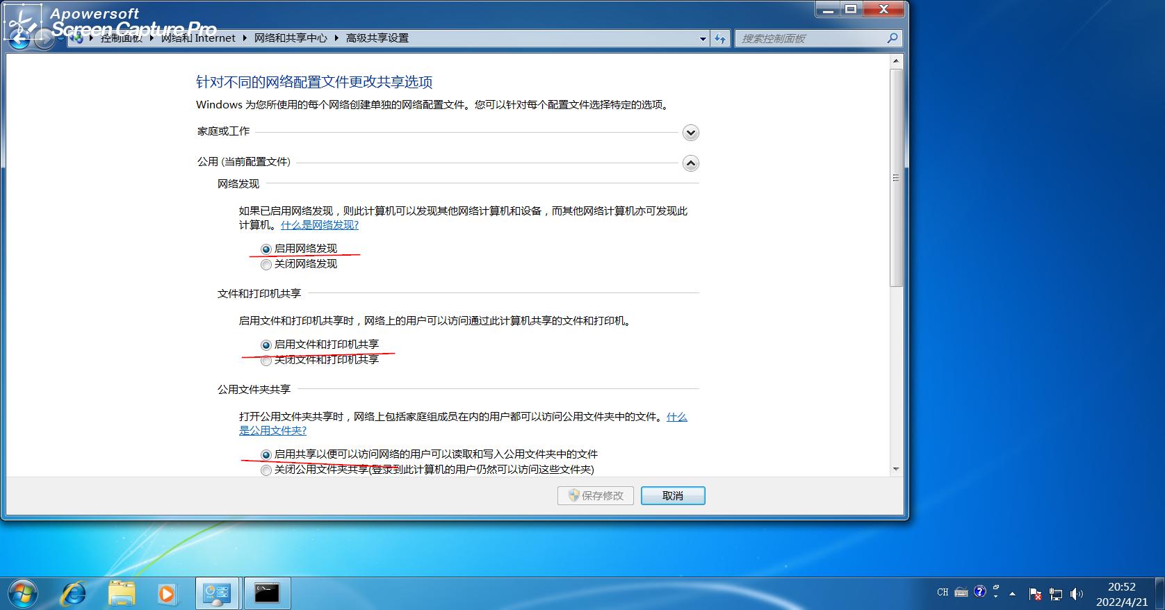Click 网络和共享中心 breadcrumb
Image resolution: width=1165 pixels, height=610 pixels.
[291, 38]
